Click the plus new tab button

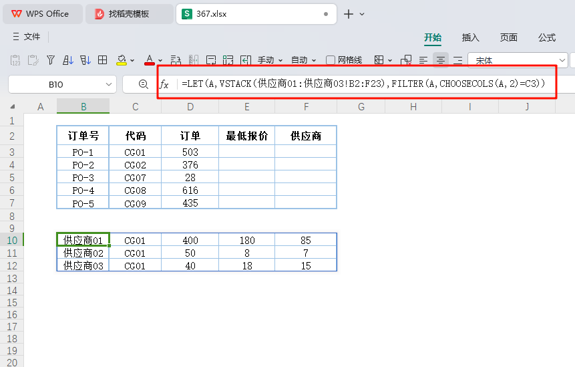click(349, 14)
